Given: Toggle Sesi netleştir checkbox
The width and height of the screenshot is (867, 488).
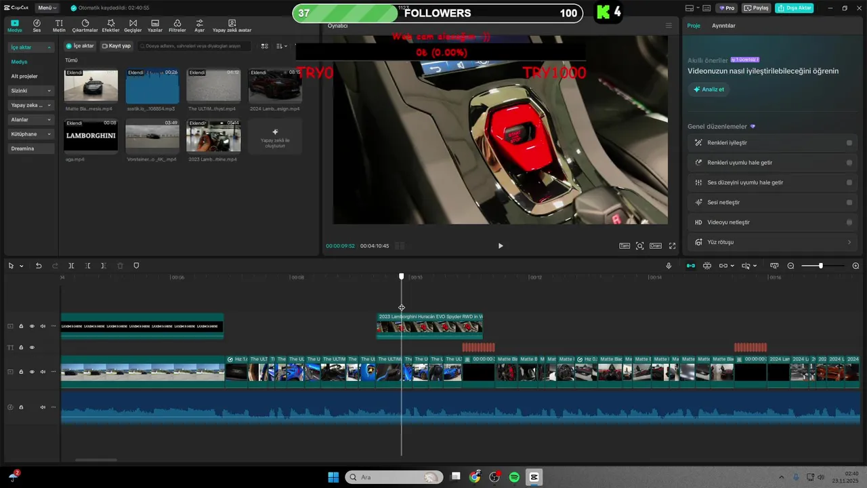Looking at the screenshot, I should pyautogui.click(x=849, y=203).
